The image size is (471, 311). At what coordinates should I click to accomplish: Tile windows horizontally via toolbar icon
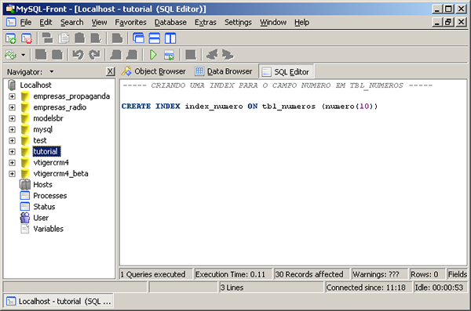155,38
